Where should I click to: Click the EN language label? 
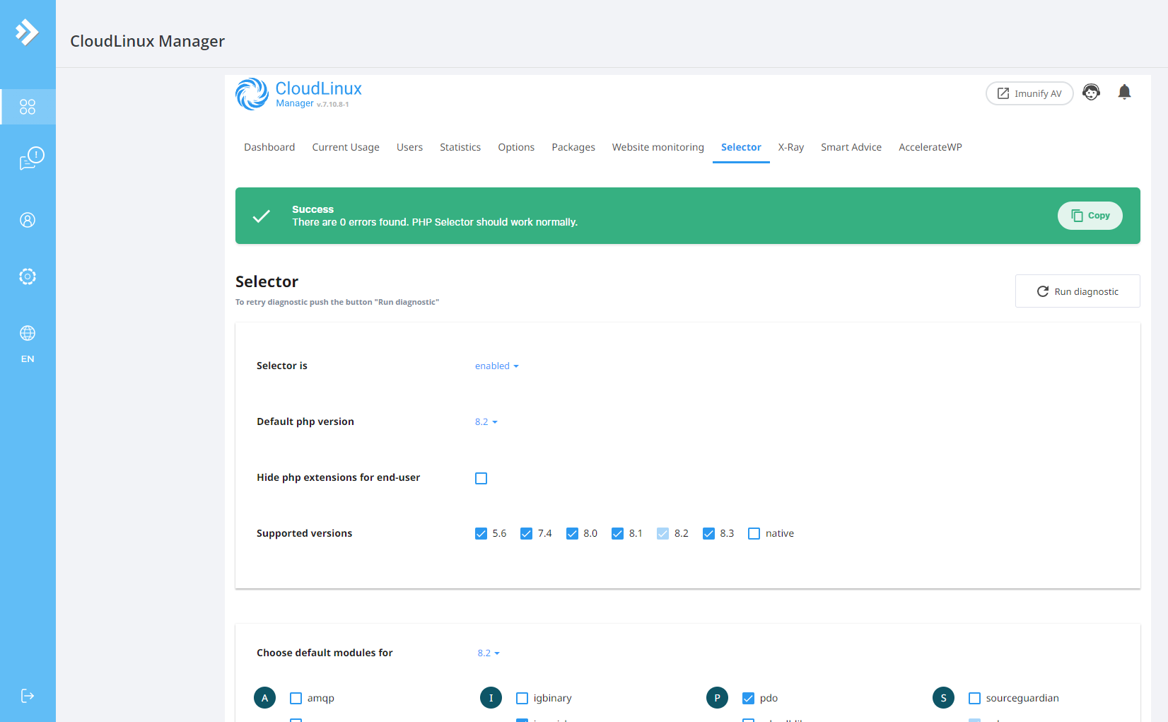pyautogui.click(x=28, y=359)
